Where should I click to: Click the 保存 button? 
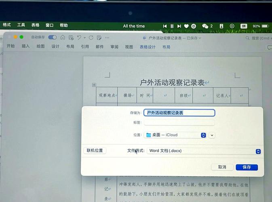tap(247, 167)
